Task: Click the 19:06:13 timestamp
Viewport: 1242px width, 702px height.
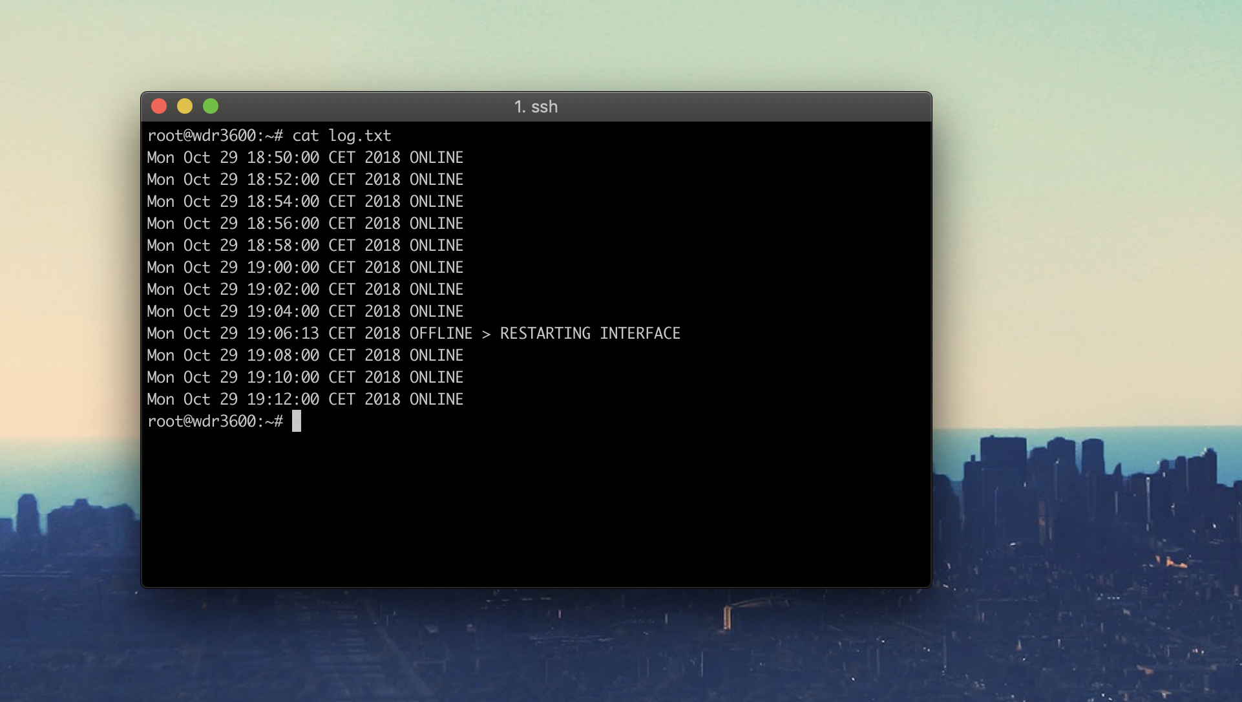Action: click(x=283, y=334)
